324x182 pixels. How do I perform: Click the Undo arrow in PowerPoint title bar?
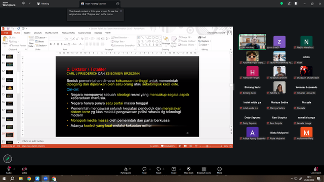point(13,28)
